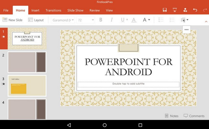
Task: Open the File menu
Action: coord(6,10)
